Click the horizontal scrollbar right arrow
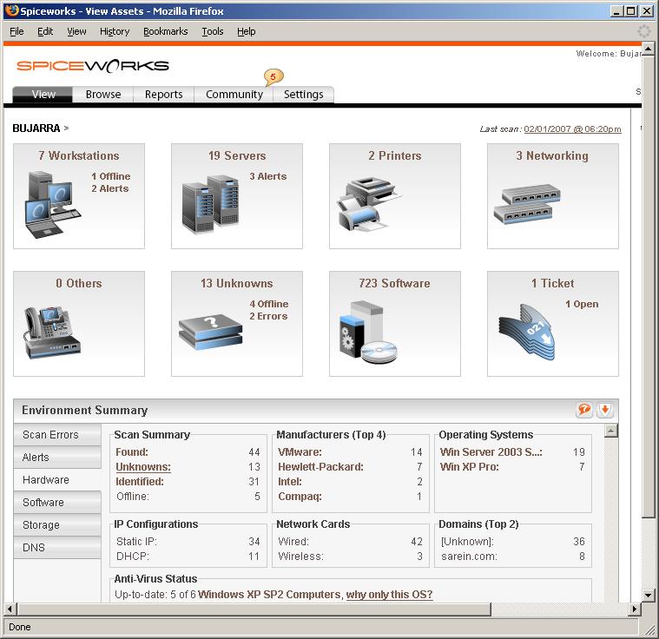 634,609
